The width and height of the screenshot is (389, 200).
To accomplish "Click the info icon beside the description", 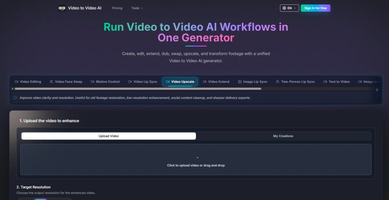I will 15,98.
